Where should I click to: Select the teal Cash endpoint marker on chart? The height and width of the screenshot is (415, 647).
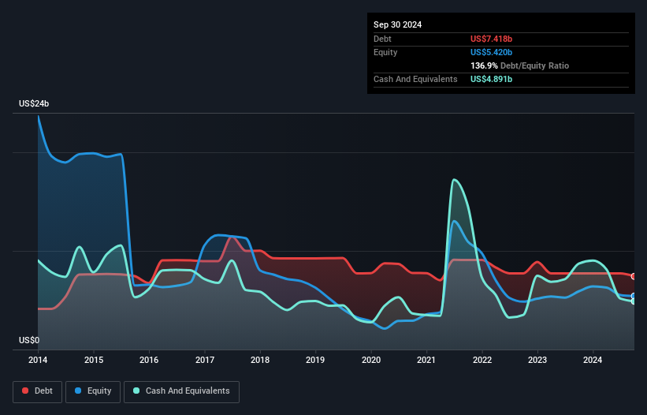(x=634, y=301)
